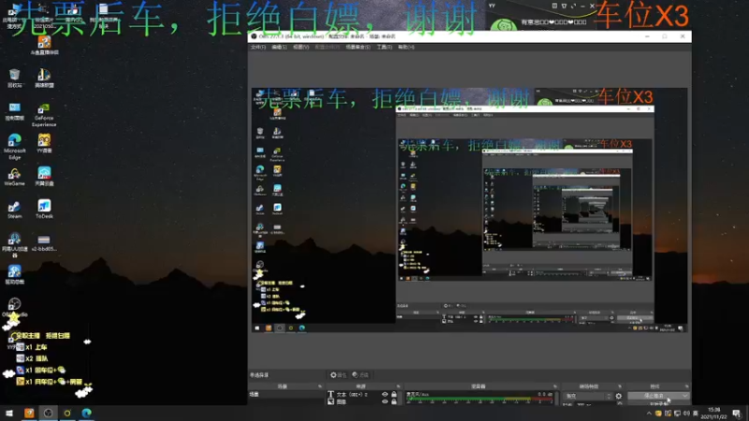Open Microsoft Edge from the taskbar
Screen dimensions: 749x421
[86, 413]
